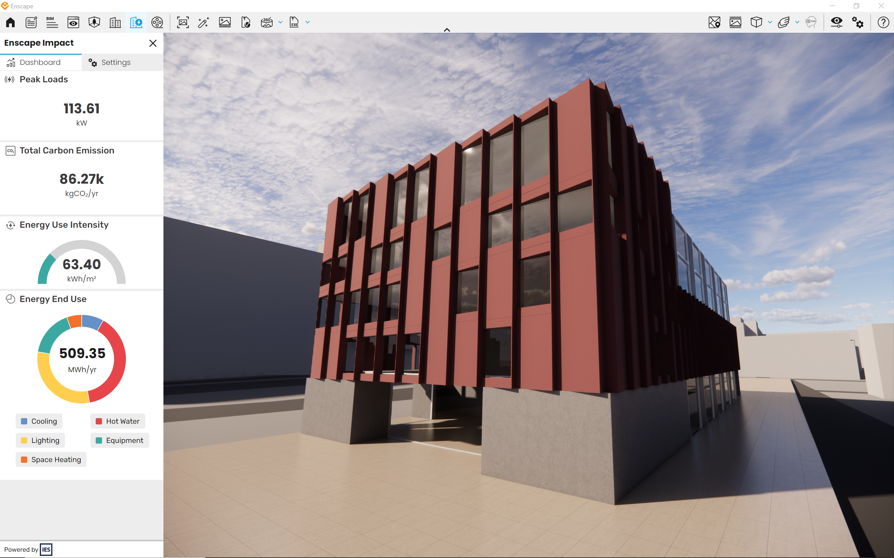Expand the EXE export dropdown arrow
The height and width of the screenshot is (558, 894).
308,23
